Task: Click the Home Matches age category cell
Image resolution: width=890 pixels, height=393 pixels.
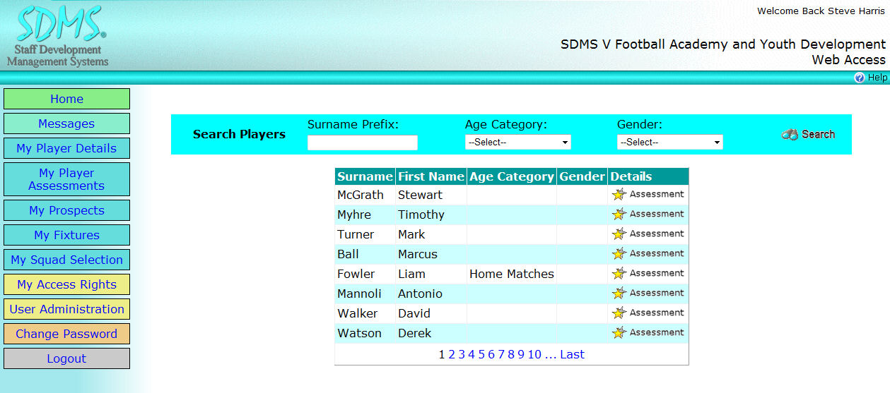Action: pyautogui.click(x=512, y=274)
